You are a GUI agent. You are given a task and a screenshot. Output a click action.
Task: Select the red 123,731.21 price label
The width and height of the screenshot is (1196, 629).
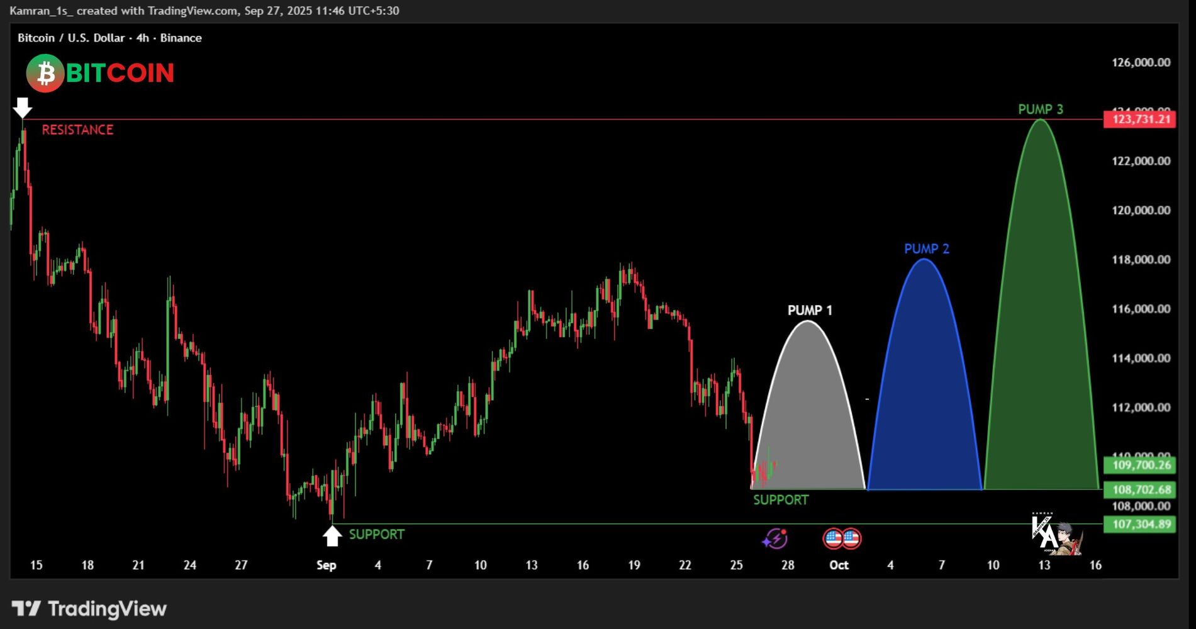coord(1140,119)
